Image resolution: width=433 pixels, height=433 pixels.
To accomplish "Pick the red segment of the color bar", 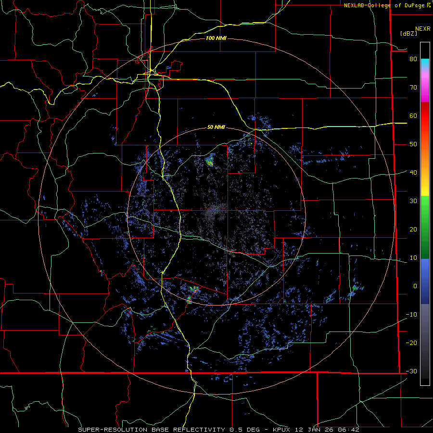I will (425, 116).
